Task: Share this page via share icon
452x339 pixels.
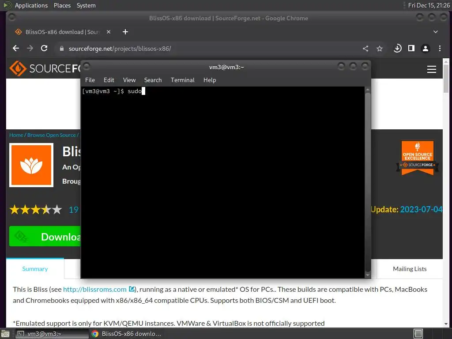Action: click(365, 49)
